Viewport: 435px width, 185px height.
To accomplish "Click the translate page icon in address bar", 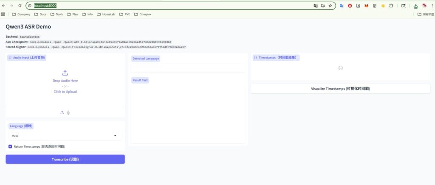I will pyautogui.click(x=315, y=6).
